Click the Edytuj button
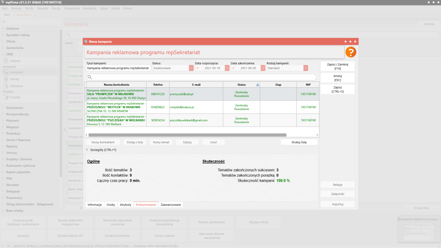The height and width of the screenshot is (248, 441). [x=187, y=142]
